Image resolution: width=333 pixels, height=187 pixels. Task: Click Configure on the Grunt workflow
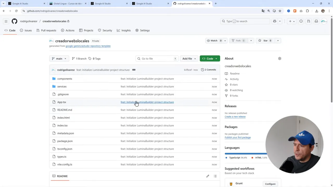click(270, 184)
